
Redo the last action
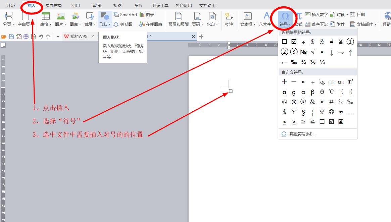[48, 37]
